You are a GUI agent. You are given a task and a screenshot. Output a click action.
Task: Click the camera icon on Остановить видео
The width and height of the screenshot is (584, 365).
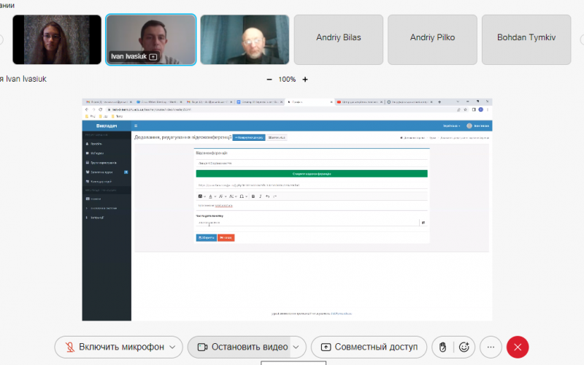click(x=201, y=347)
